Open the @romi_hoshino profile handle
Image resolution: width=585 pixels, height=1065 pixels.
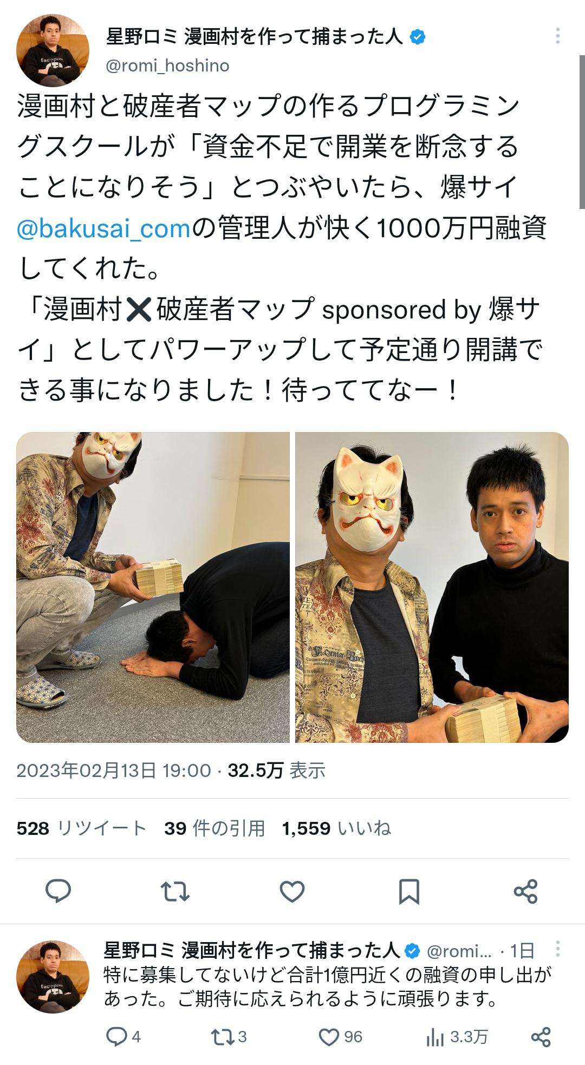(x=167, y=66)
